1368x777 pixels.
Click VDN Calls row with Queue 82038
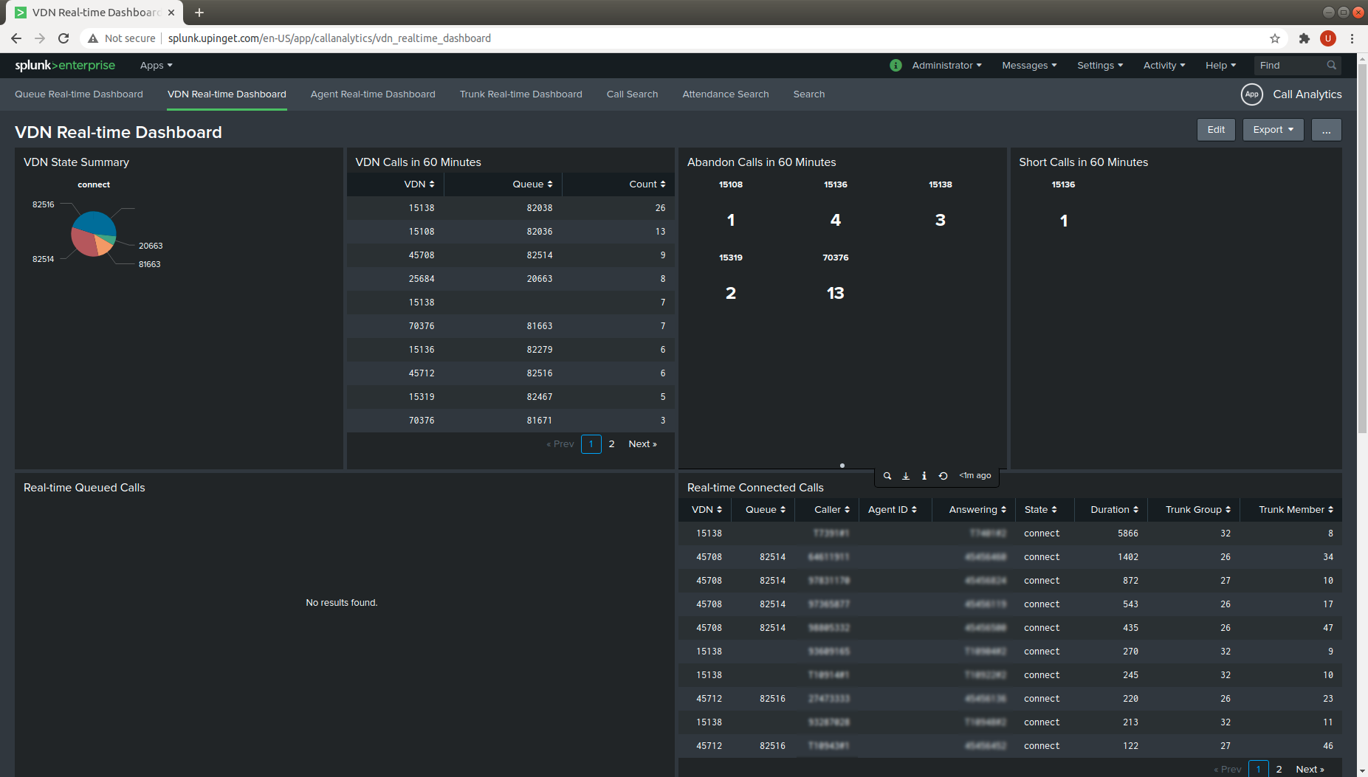[x=510, y=208]
